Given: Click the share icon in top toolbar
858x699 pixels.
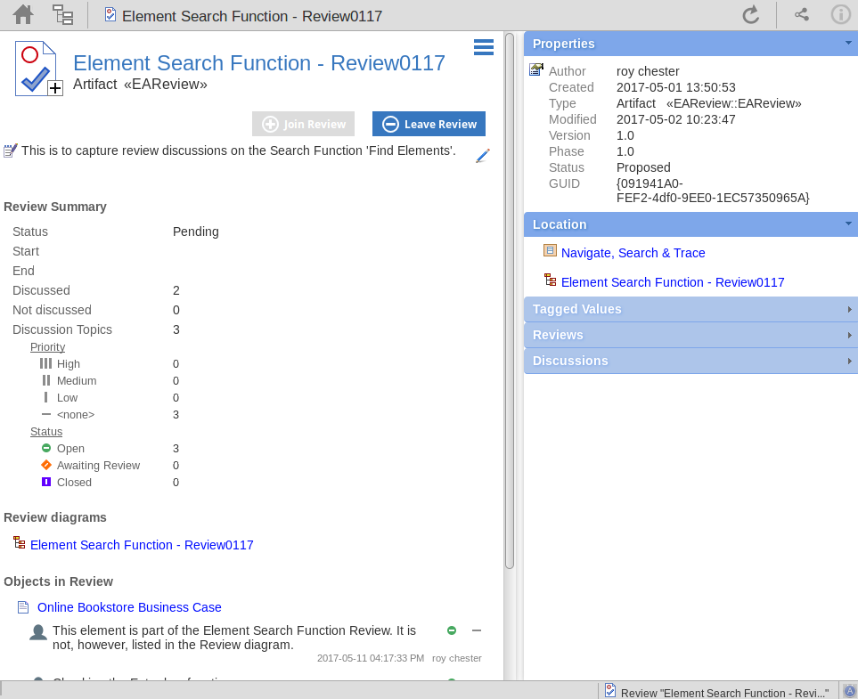Looking at the screenshot, I should (801, 14).
